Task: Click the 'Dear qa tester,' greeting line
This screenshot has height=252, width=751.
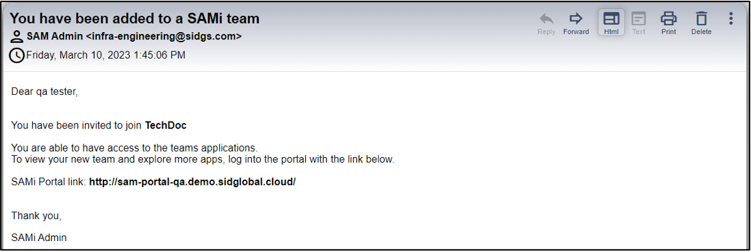Action: tap(44, 92)
